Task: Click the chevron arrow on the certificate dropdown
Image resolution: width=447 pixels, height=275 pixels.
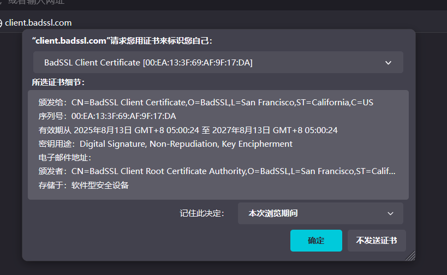Action: 388,63
